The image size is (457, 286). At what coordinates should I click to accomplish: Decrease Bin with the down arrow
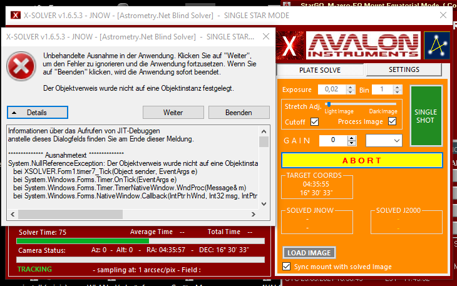pyautogui.click(x=397, y=92)
